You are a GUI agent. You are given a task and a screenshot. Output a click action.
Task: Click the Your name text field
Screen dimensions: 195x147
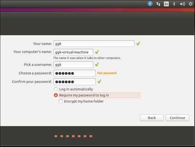pos(94,44)
